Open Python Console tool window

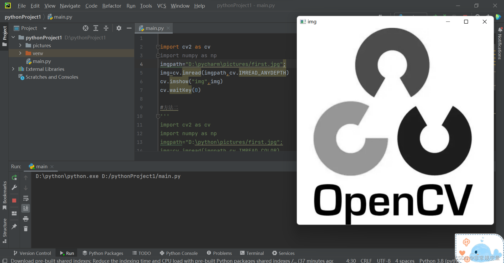pos(179,253)
